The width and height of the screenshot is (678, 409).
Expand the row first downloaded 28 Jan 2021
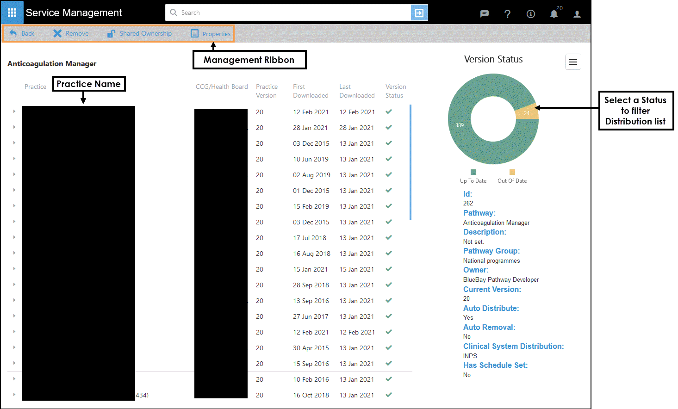pos(14,127)
